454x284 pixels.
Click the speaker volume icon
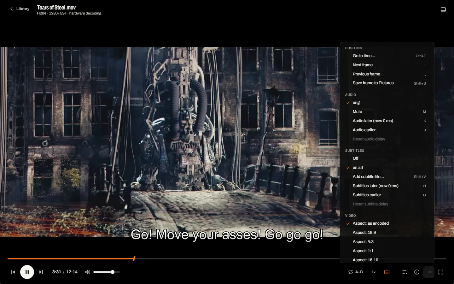tap(88, 272)
